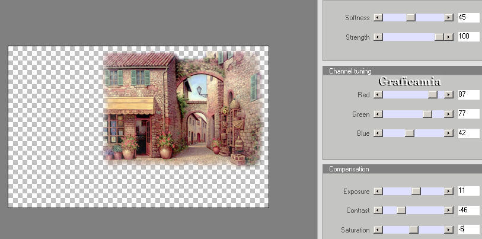Click the Contrast slider thumb
The image size is (482, 239).
(401, 211)
